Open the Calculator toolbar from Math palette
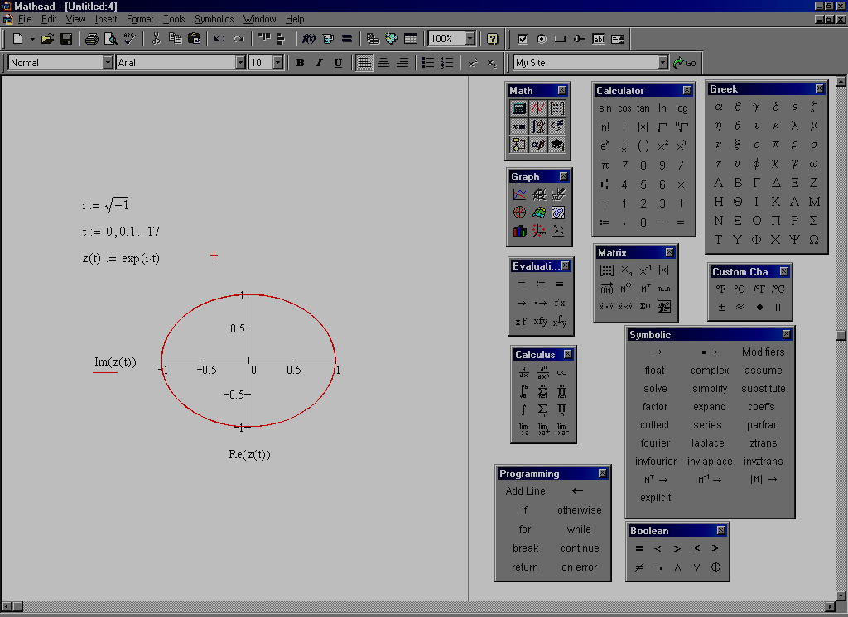848x617 pixels. tap(518, 108)
